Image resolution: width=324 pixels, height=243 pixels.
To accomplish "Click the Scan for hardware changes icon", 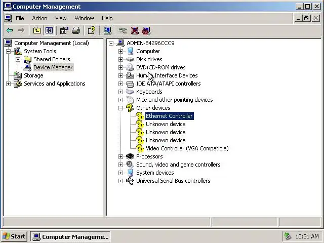I will [x=107, y=30].
